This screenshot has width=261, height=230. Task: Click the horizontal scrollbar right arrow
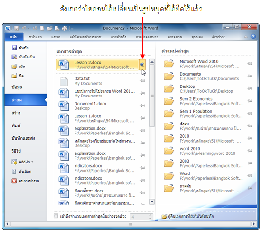pos(254,224)
